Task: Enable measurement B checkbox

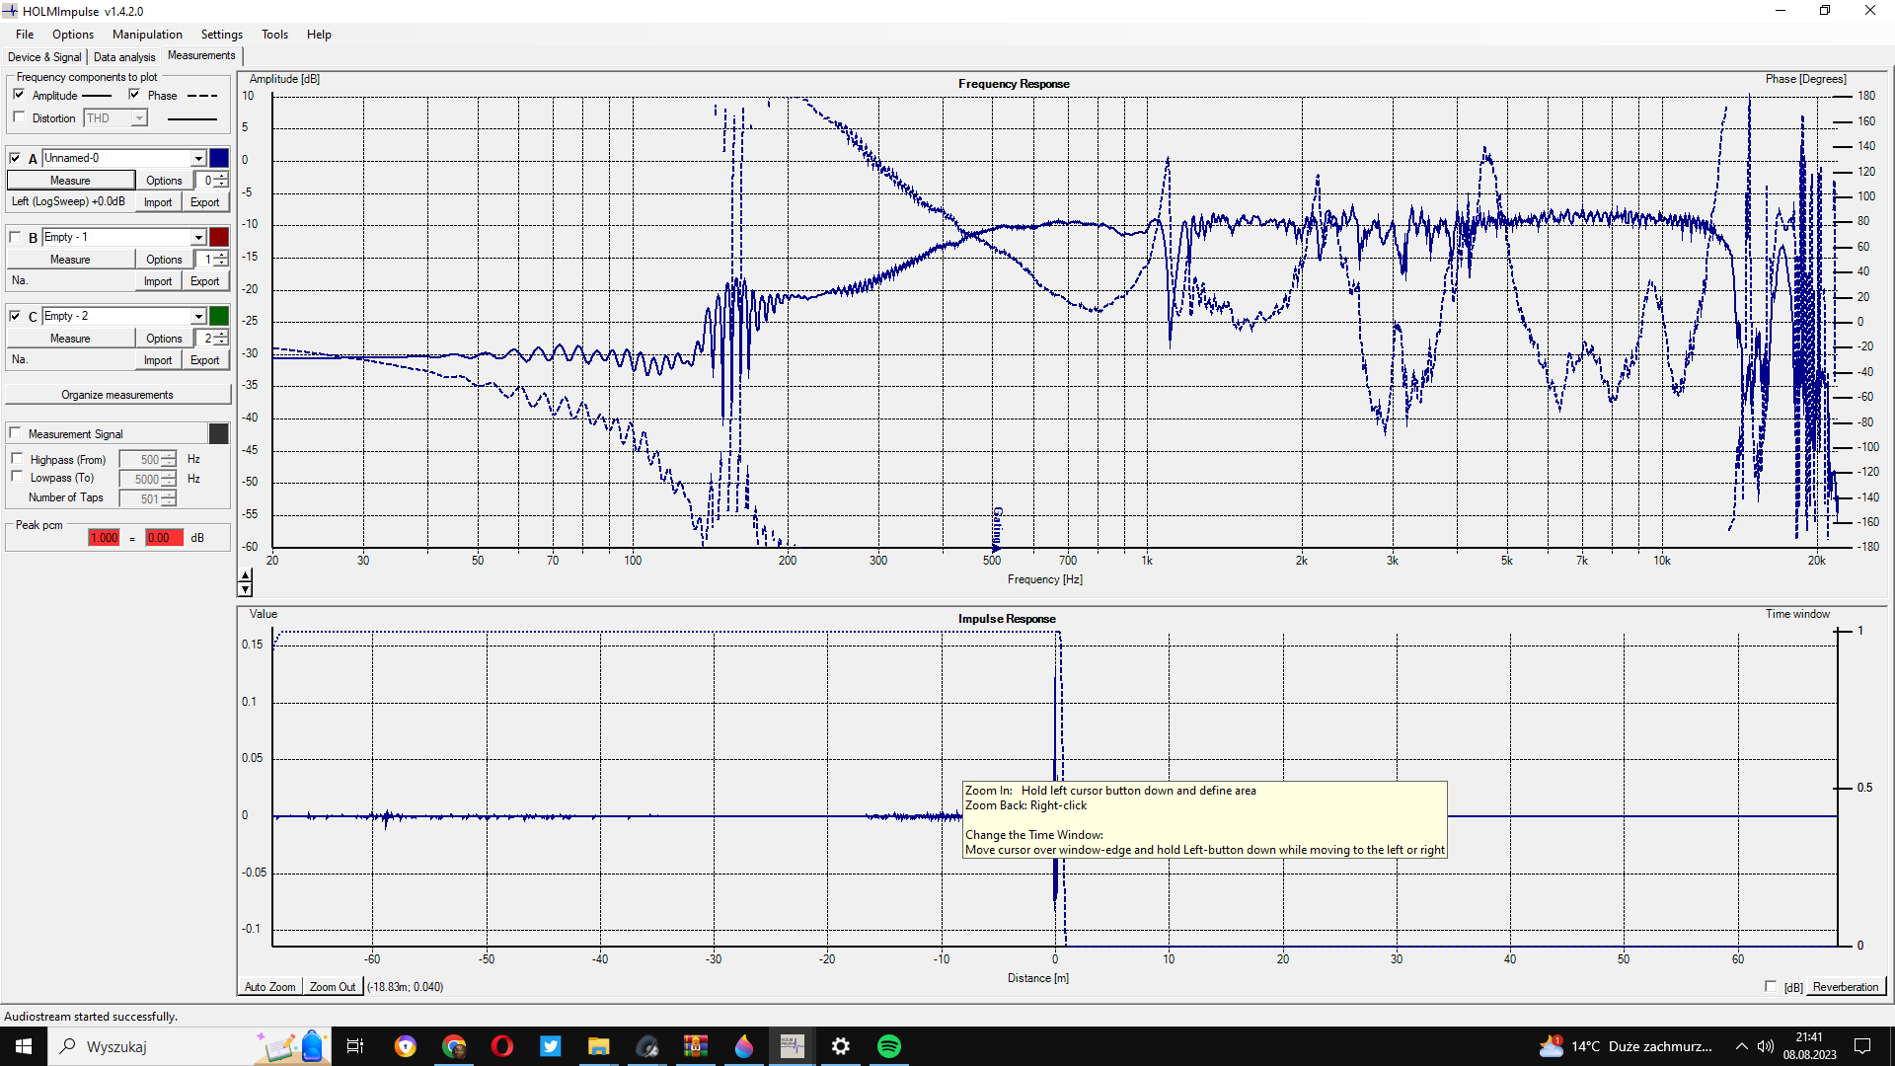Action: click(15, 237)
